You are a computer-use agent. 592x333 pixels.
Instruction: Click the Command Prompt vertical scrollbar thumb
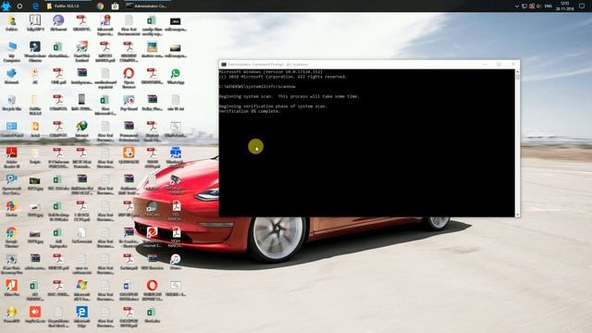point(517,77)
